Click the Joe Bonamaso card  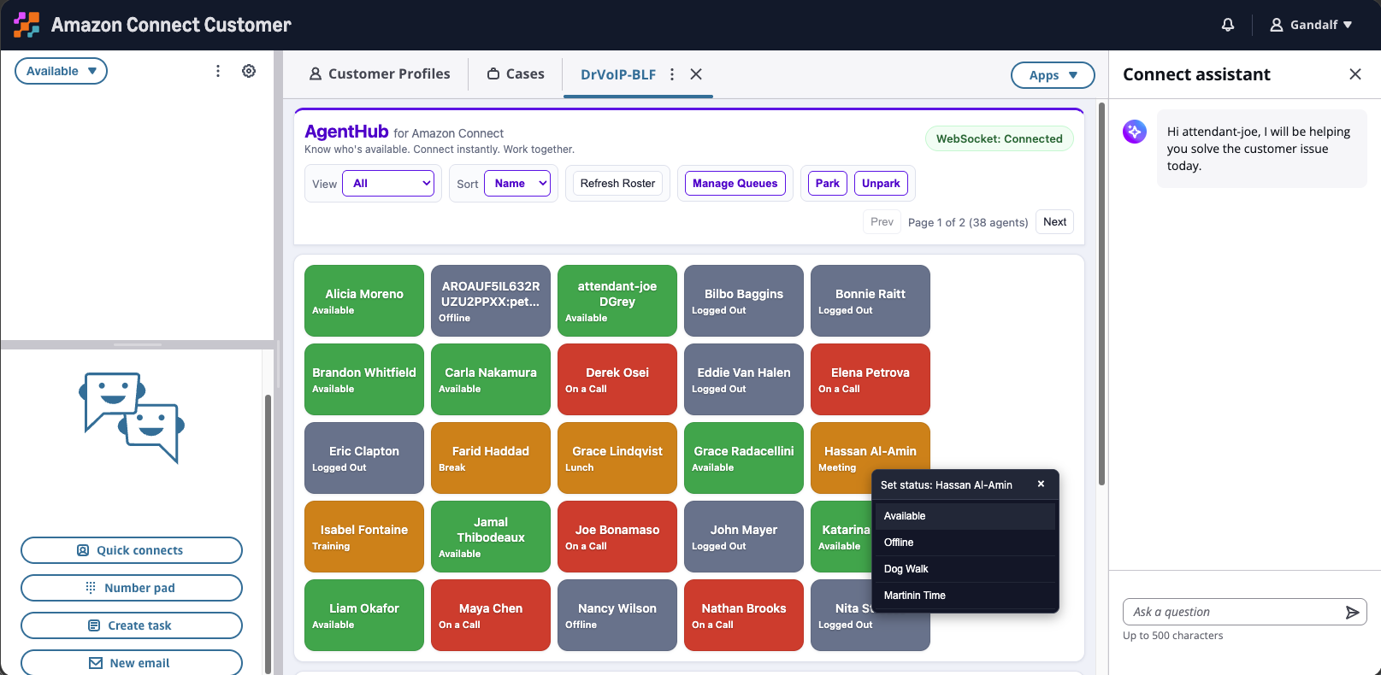pyautogui.click(x=617, y=537)
